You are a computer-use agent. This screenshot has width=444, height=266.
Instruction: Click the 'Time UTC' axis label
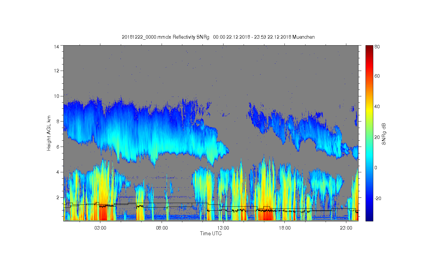tap(211, 233)
